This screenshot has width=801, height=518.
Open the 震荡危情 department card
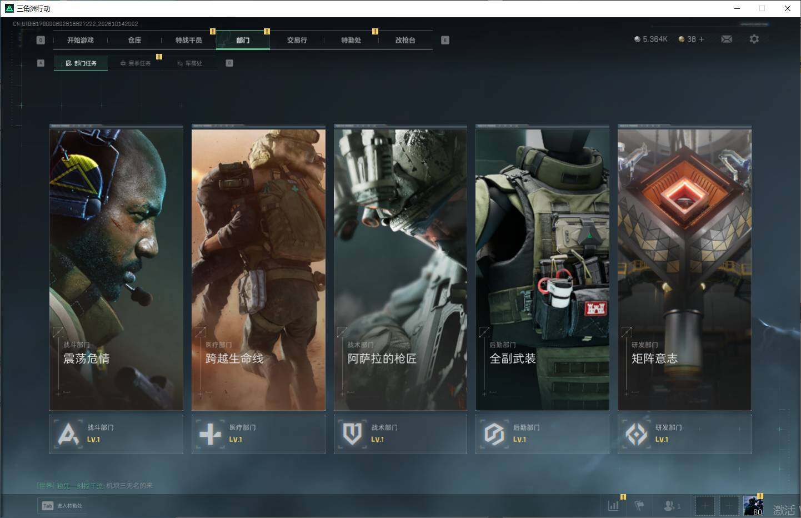click(116, 268)
